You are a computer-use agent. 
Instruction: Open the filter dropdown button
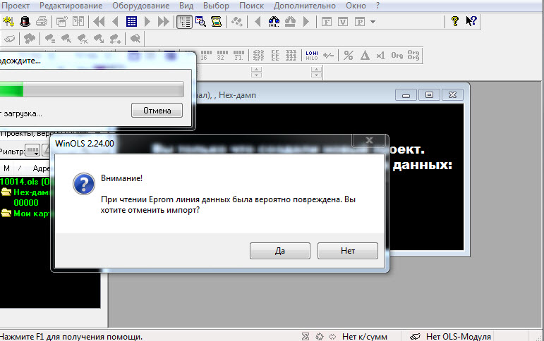32,151
